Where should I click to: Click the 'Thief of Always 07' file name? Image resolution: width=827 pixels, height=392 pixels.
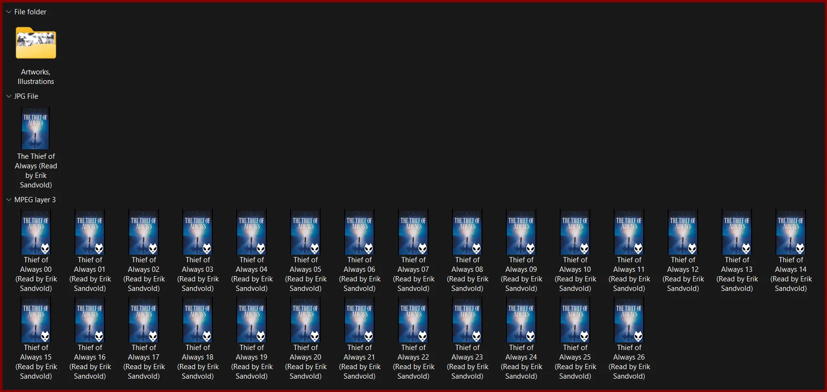(413, 274)
